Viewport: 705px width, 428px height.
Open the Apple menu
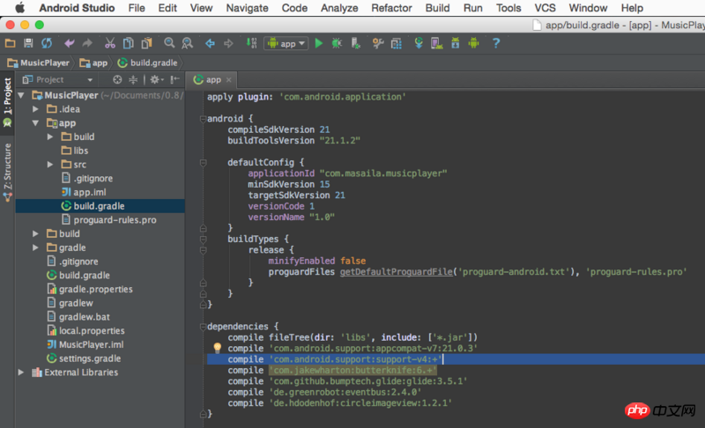(20, 8)
